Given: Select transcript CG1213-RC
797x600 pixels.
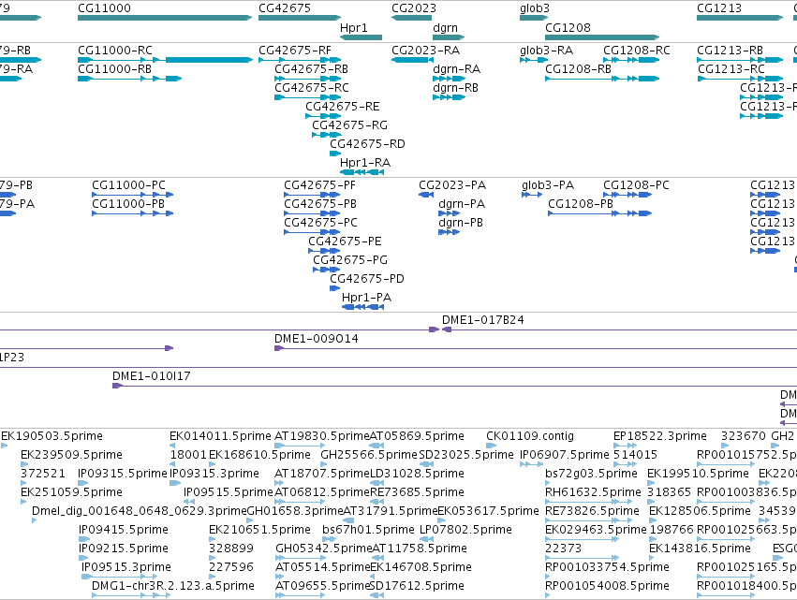Looking at the screenshot, I should 740,79.
